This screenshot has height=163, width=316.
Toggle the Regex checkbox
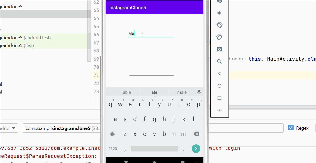point(291,128)
